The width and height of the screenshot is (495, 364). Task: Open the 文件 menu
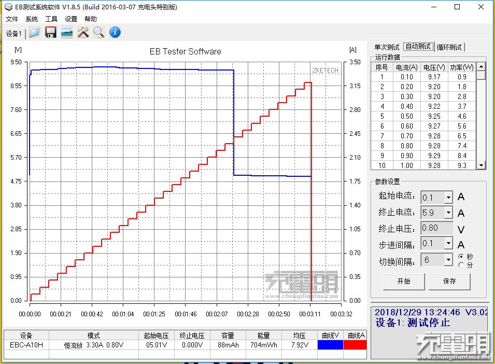12,19
